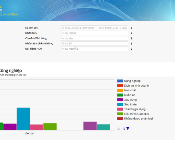Focus the Chủ đơn/Chủ bằng input field
Screen dimensions: 175x141
(x=95, y=38)
